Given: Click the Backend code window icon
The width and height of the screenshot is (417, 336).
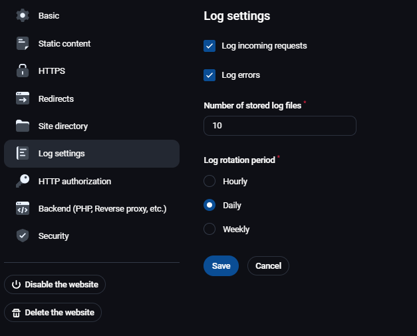Looking at the screenshot, I should click(23, 208).
